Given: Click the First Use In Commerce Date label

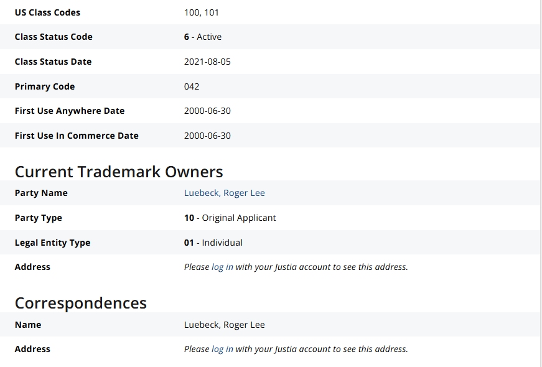Looking at the screenshot, I should [x=77, y=136].
